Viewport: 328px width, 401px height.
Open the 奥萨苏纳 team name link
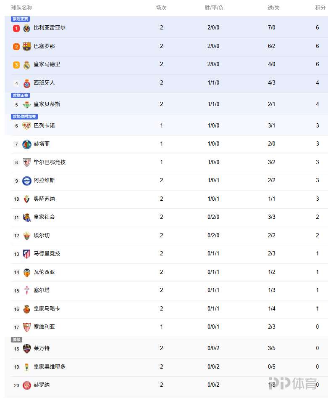(44, 199)
